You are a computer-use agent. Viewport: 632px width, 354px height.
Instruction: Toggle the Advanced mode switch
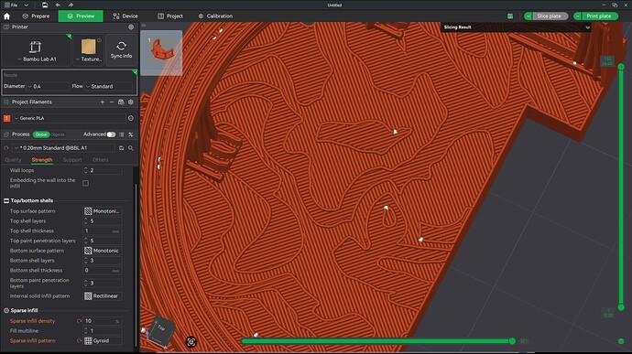(111, 134)
